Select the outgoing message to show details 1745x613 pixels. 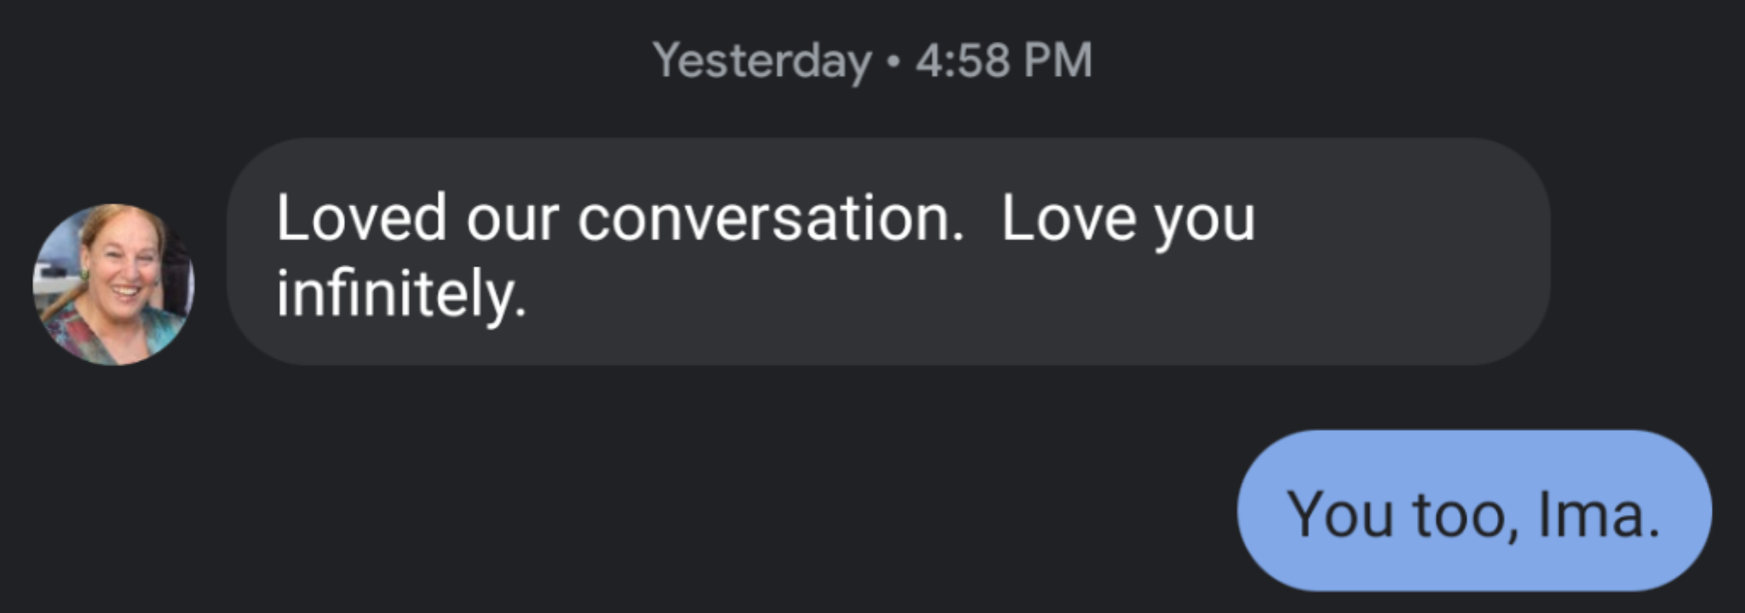point(1474,511)
